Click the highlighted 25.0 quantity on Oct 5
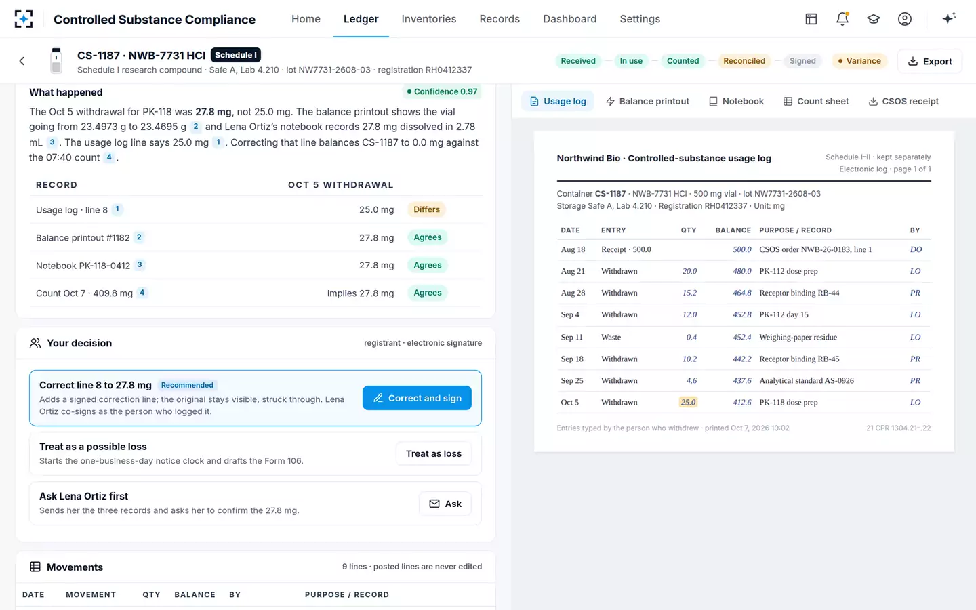This screenshot has height=610, width=976. 688,402
